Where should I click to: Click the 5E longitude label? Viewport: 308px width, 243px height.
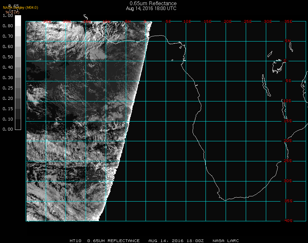point(168,21)
